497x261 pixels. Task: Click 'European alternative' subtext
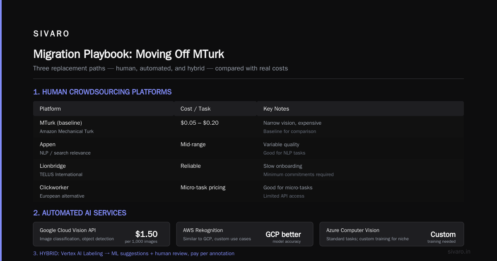[x=62, y=196]
